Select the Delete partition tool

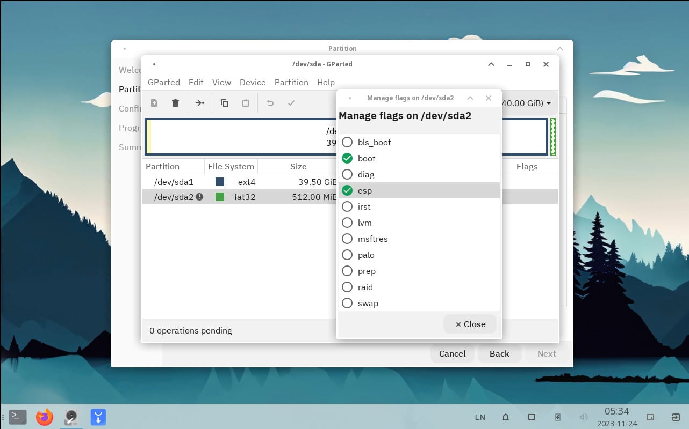tap(175, 102)
